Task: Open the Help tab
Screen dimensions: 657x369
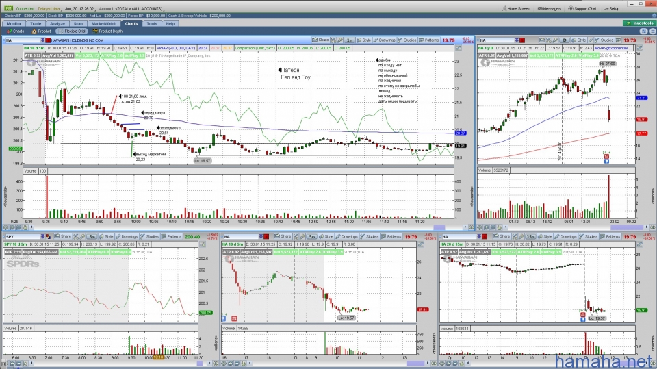Action: pos(170,23)
